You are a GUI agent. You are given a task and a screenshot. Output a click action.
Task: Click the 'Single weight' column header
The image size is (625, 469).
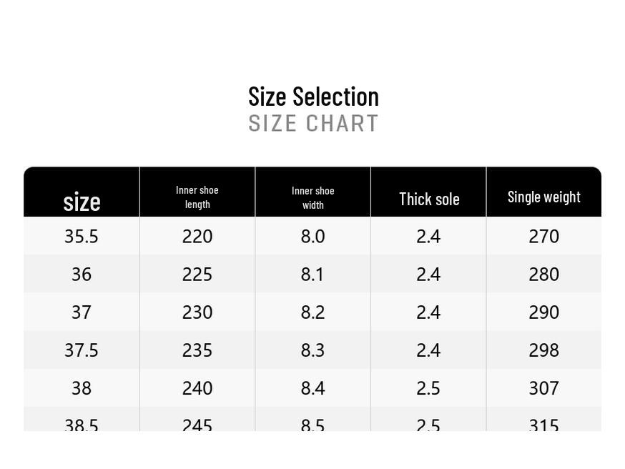point(543,197)
